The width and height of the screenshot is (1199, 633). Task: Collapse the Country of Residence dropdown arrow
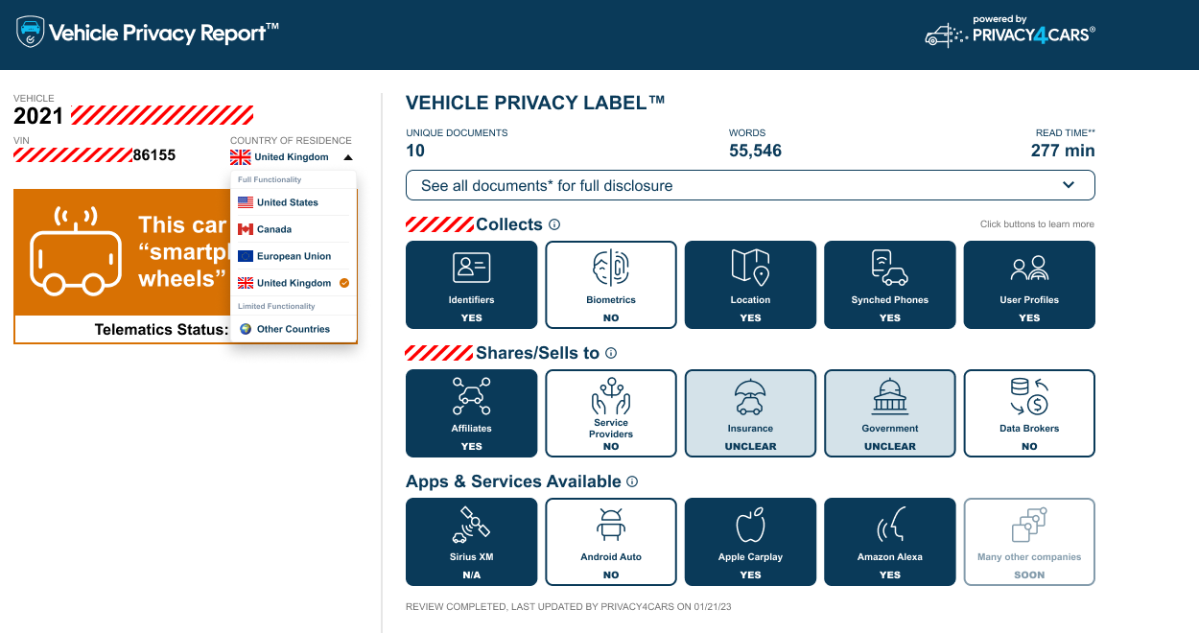(x=348, y=157)
